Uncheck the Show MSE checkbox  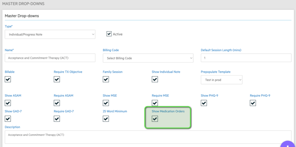pyautogui.click(x=106, y=103)
